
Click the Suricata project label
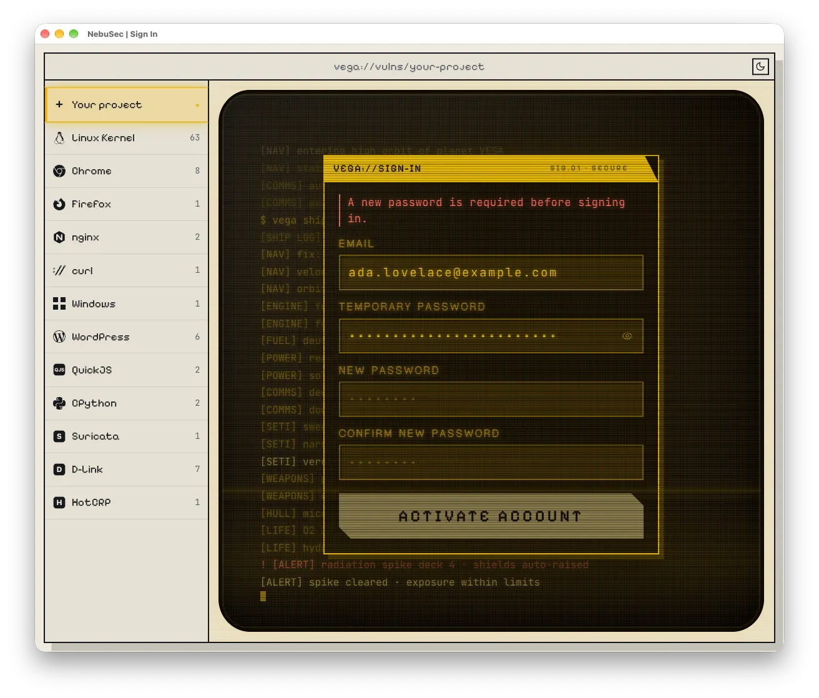(96, 436)
